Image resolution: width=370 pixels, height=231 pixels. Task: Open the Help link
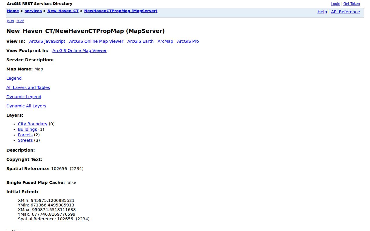click(x=322, y=12)
